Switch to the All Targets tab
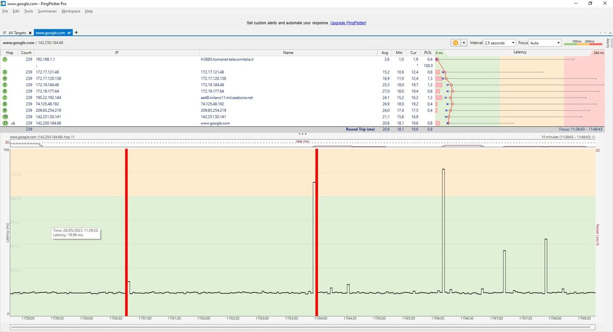Viewport: 613px width, 332px height. pos(17,32)
